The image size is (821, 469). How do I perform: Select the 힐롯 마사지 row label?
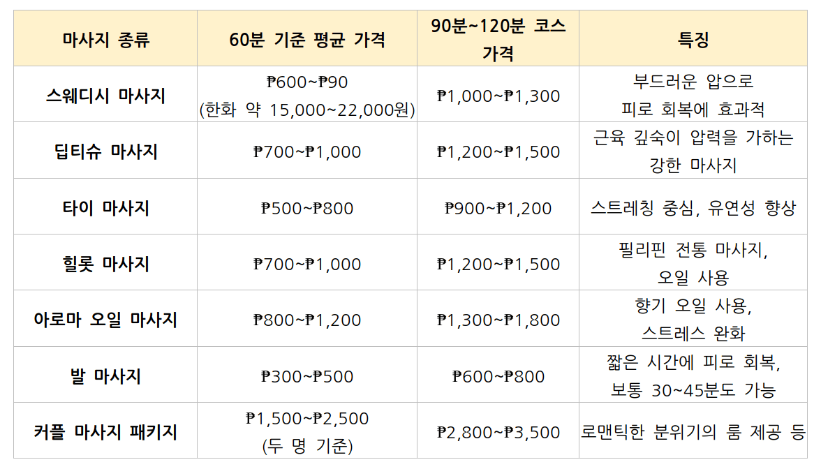[x=105, y=264]
